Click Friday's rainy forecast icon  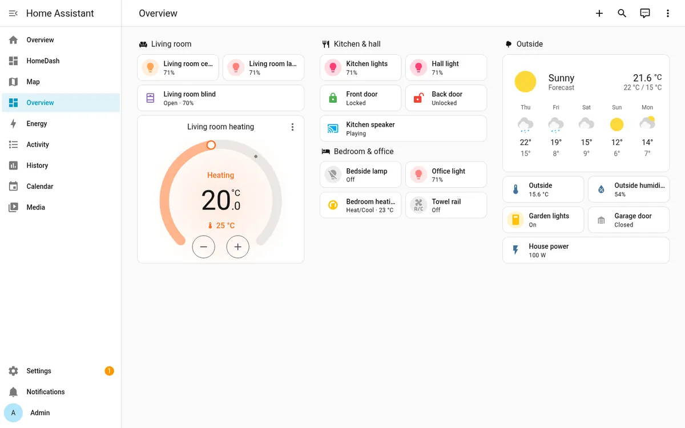(556, 124)
